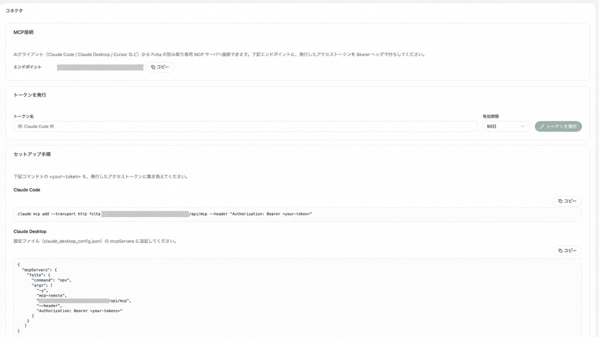The image size is (599, 337).
Task: Click the エンドポイント label
Action: [x=27, y=67]
